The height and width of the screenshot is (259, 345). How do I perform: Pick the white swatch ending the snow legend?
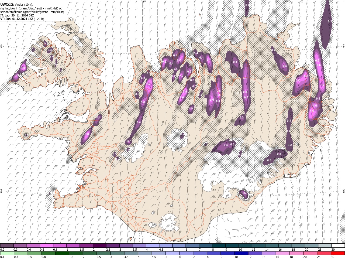pyautogui.click(x=338, y=246)
